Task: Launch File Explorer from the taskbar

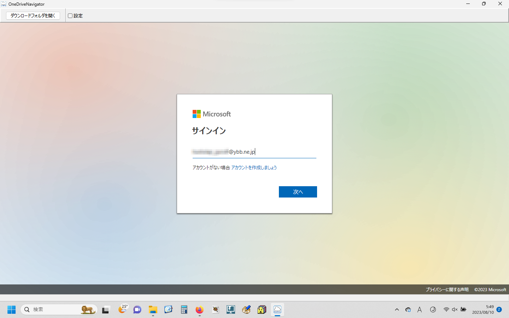Action: 153,310
